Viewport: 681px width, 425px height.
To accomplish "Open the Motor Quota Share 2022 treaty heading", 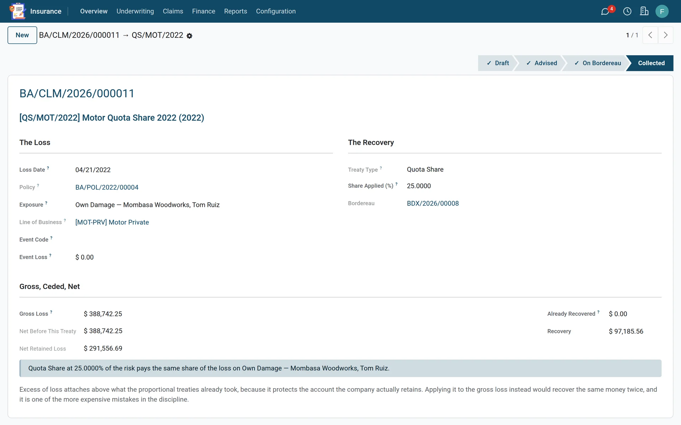I will pos(112,118).
